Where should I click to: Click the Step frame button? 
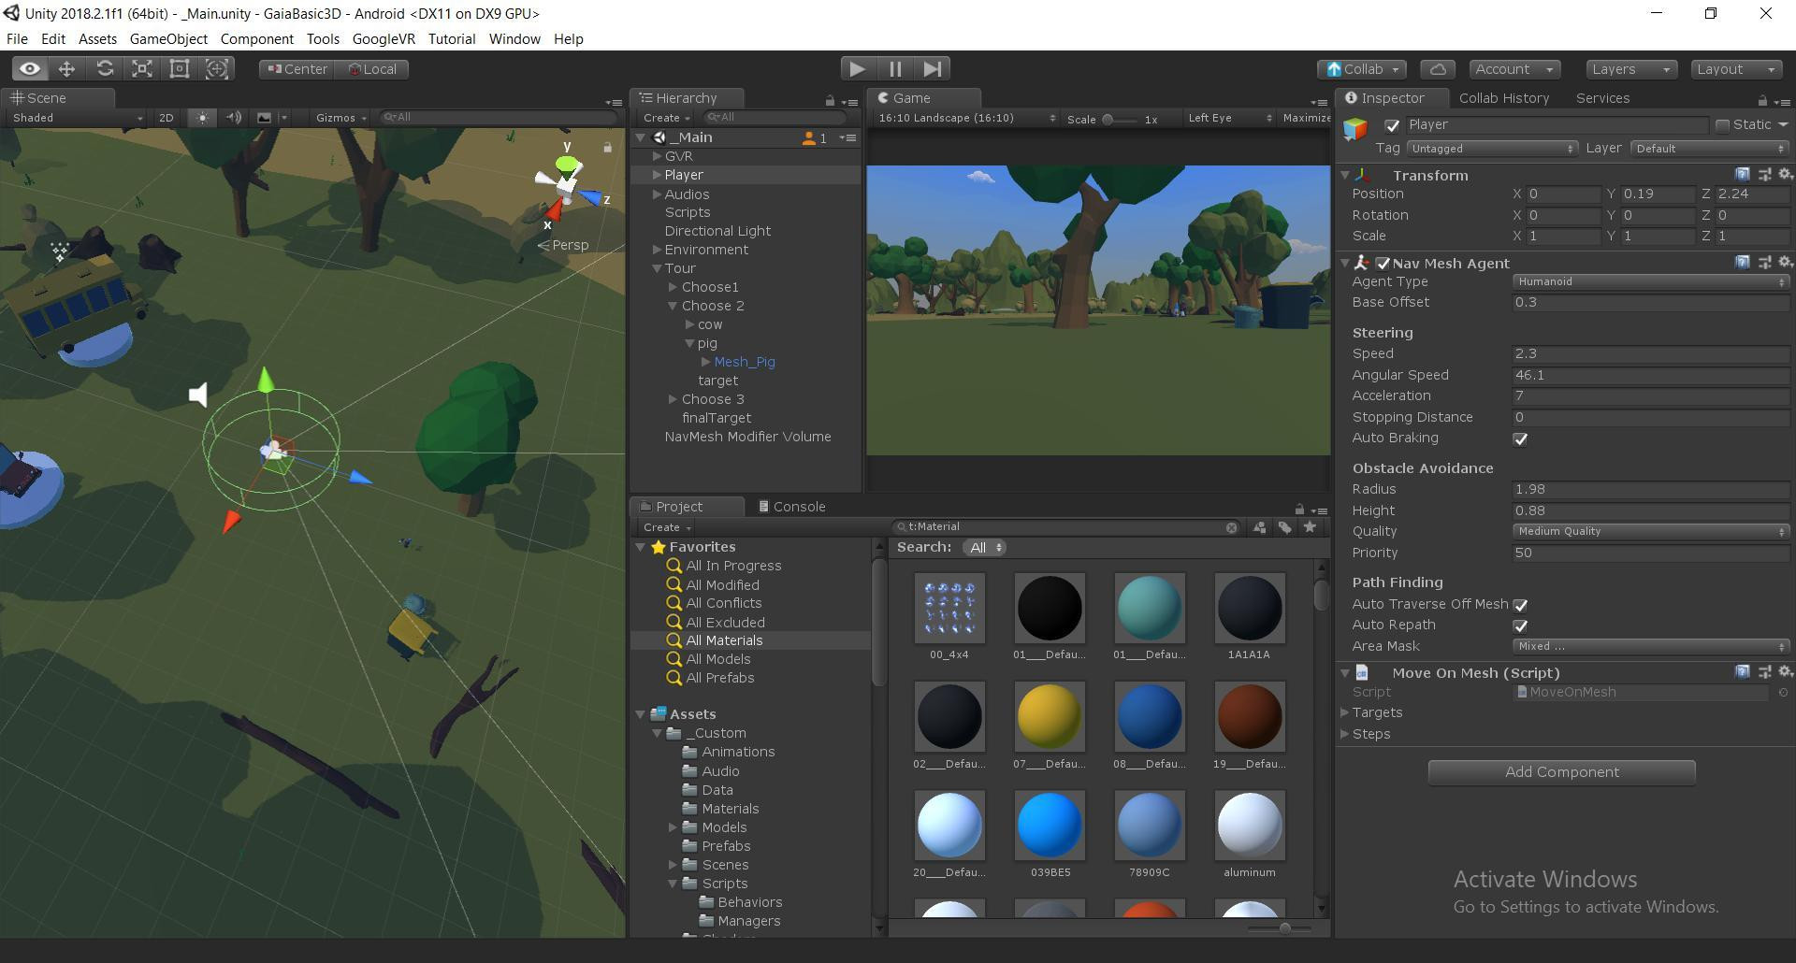[x=933, y=69]
